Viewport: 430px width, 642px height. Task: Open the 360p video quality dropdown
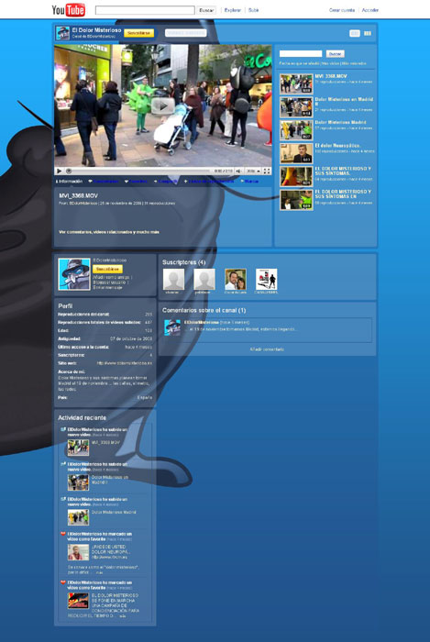(x=253, y=172)
